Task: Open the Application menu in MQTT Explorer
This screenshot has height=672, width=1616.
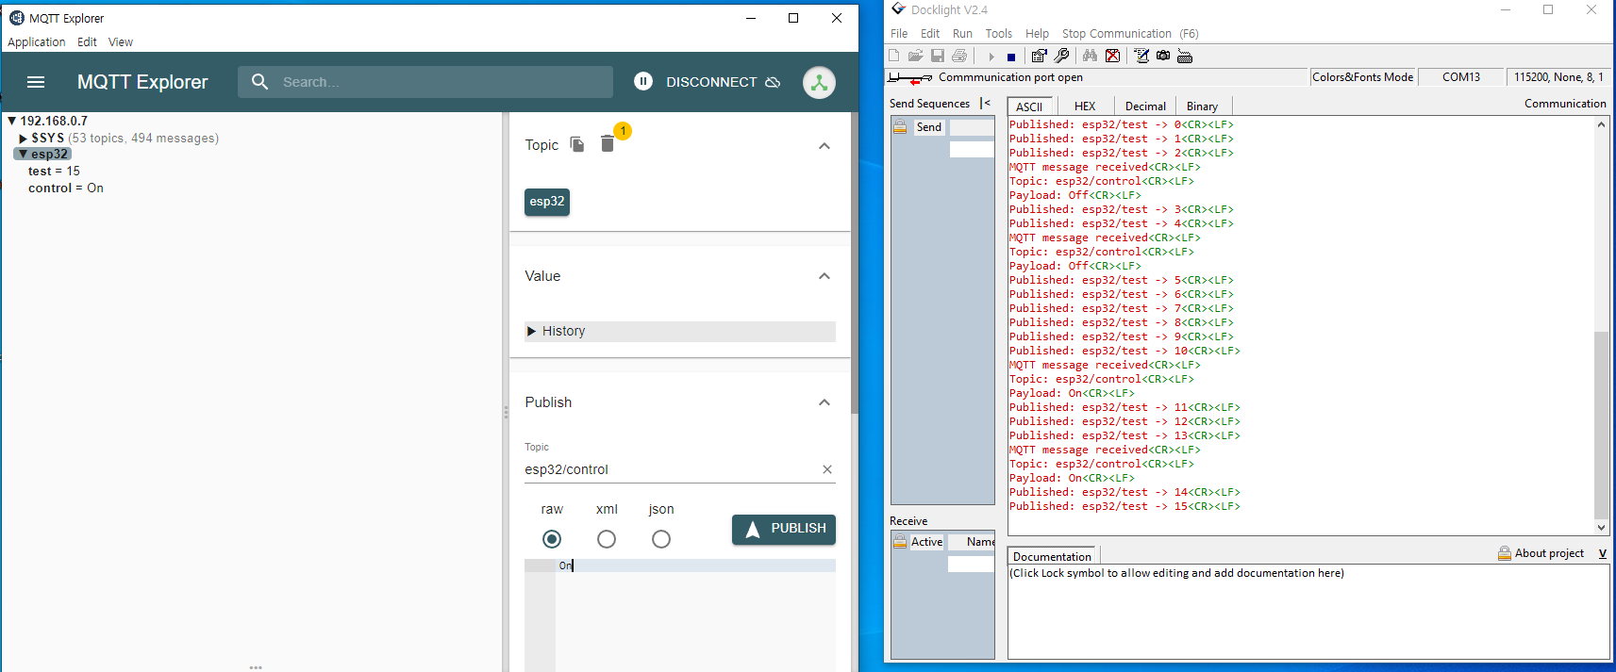Action: pos(37,42)
